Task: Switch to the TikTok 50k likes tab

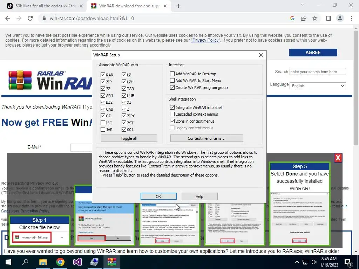Action: coord(45,6)
